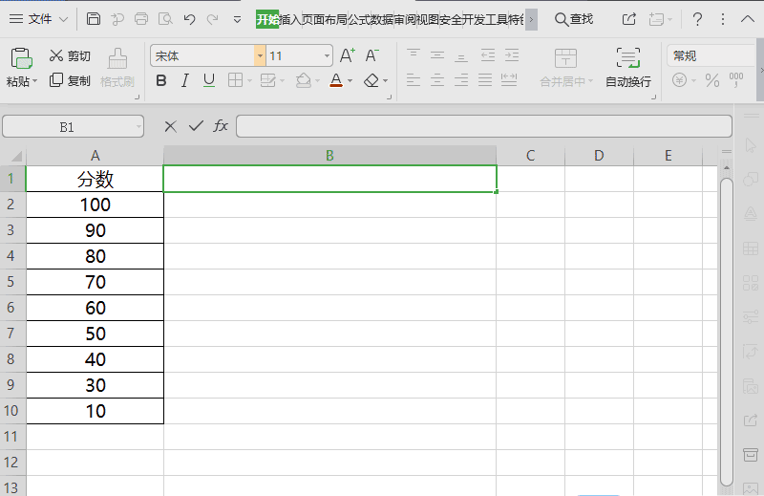Viewport: 764px width, 496px height.
Task: Click the Paste clipboard icon
Action: coord(21,59)
